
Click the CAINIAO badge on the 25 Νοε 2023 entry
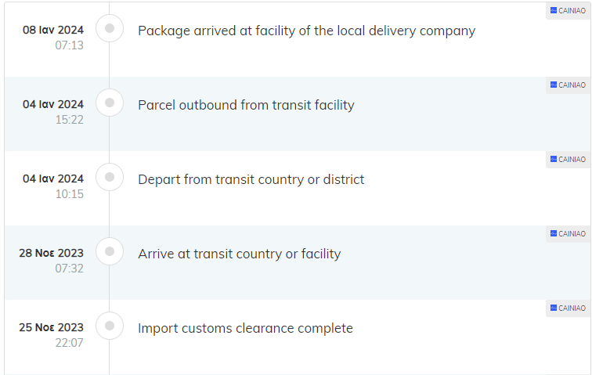click(x=569, y=308)
